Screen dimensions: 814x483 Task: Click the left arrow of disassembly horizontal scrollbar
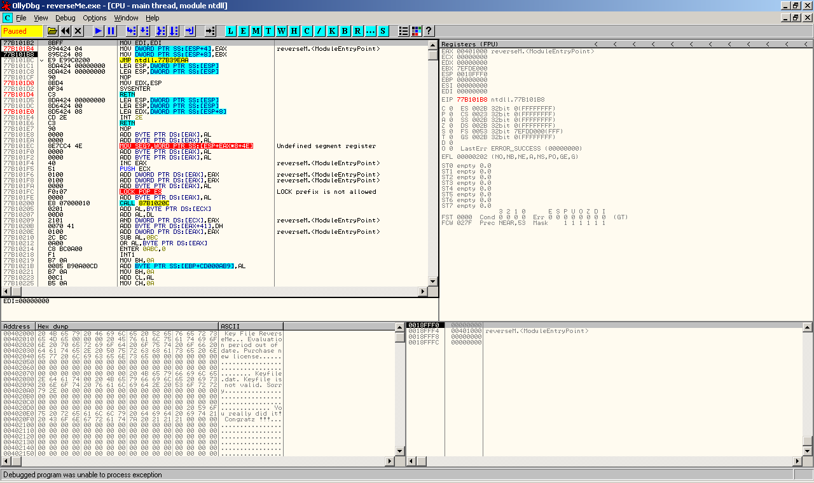tap(6, 291)
